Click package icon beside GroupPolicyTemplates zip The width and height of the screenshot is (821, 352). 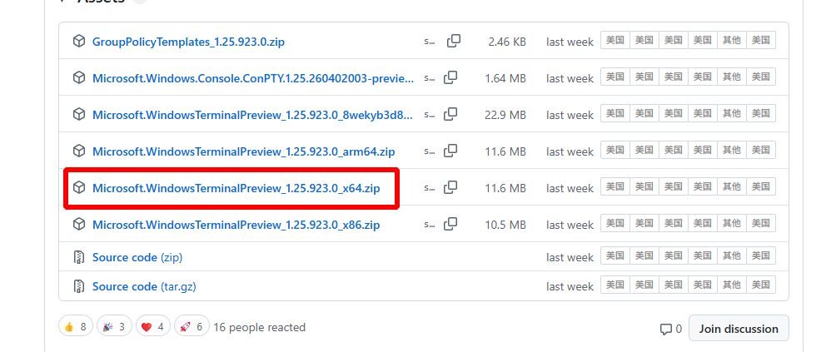(x=79, y=41)
